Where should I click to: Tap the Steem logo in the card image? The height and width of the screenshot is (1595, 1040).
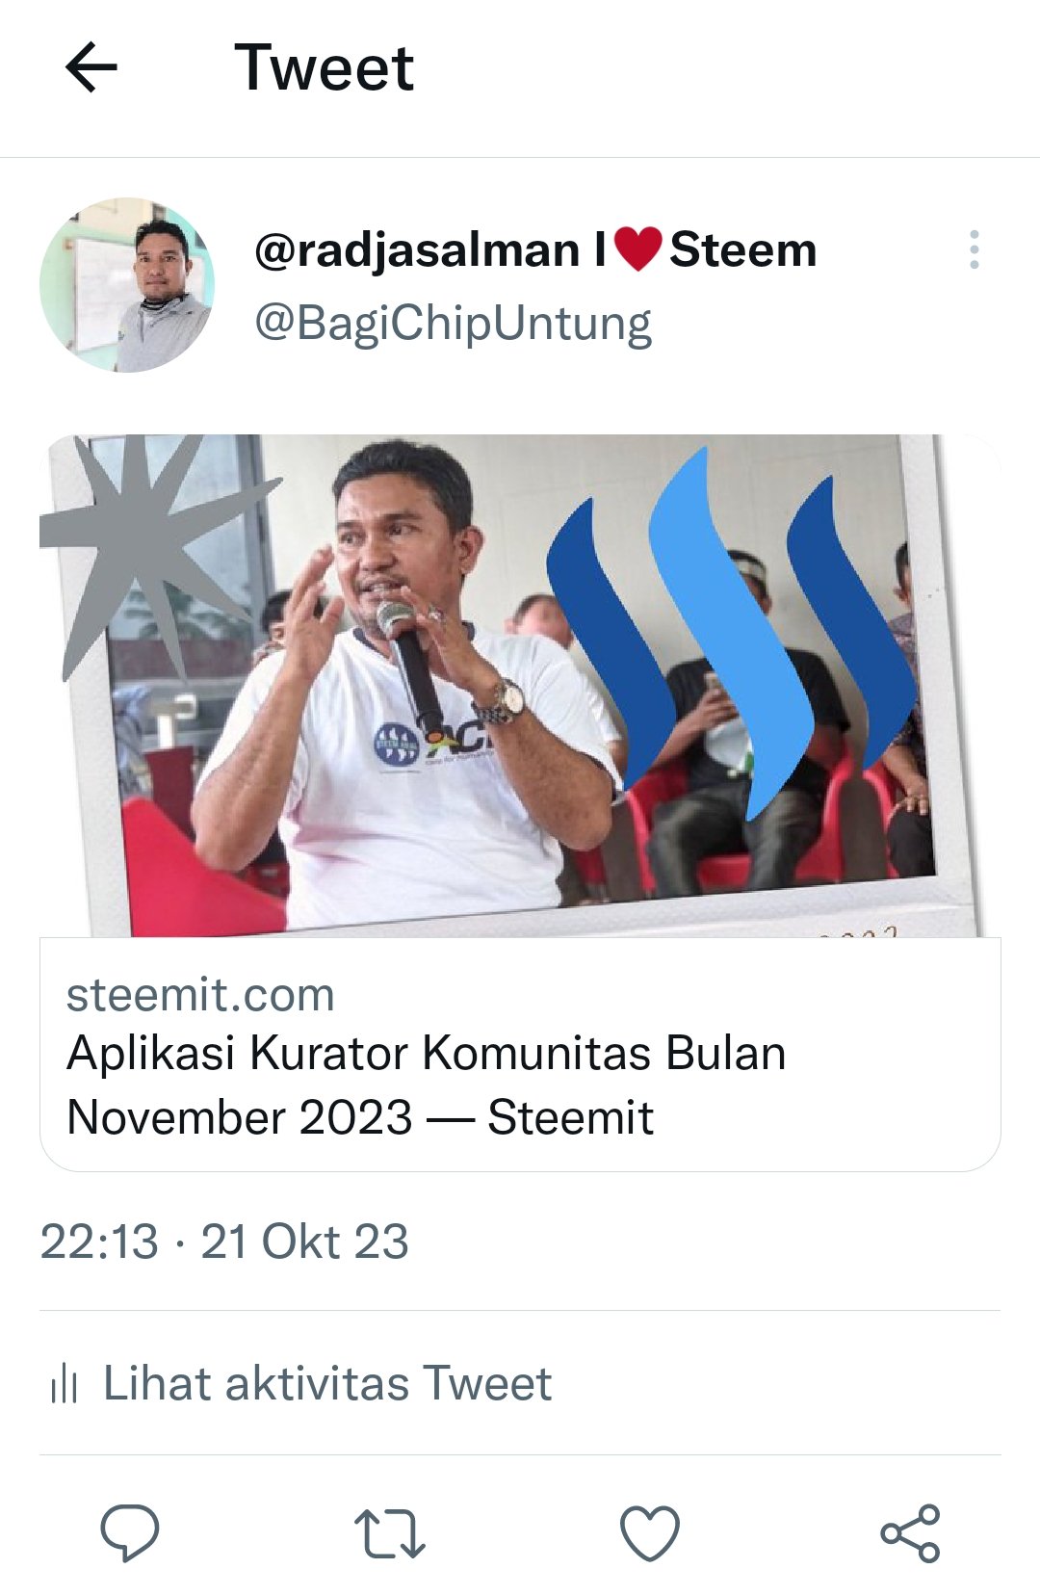click(x=730, y=633)
